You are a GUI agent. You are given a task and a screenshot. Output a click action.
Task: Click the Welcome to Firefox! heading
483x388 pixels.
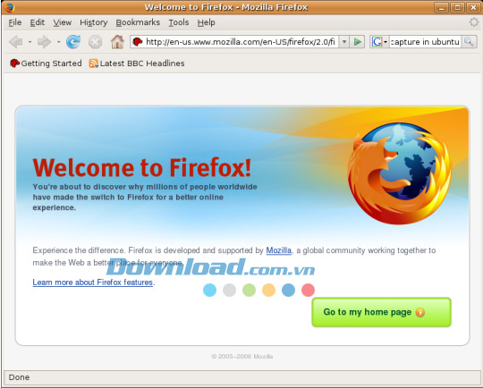click(142, 167)
